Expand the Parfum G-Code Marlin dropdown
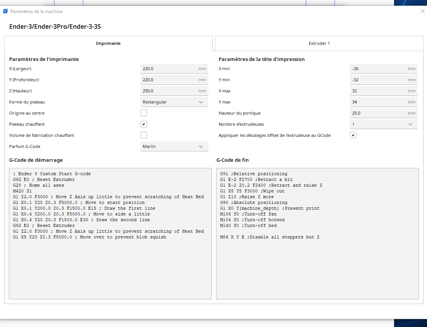427x327 pixels. click(x=174, y=146)
